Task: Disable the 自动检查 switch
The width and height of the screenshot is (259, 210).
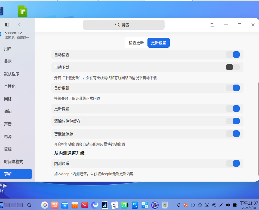Action: point(233,55)
